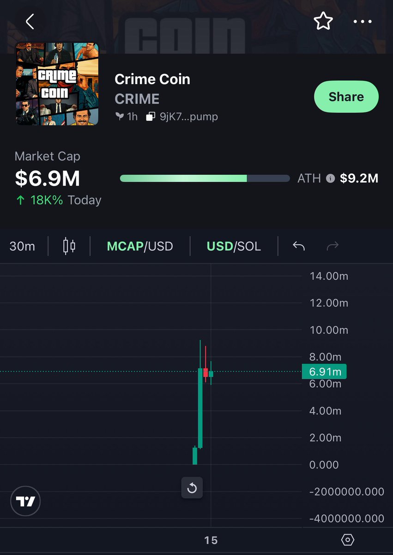The image size is (393, 555).
Task: Tap the 18K% Today change text
Action: click(58, 200)
